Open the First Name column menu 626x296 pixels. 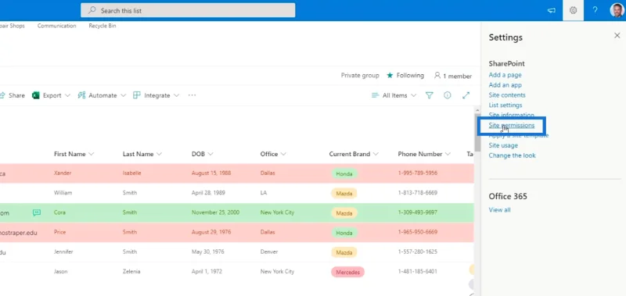[x=91, y=154]
